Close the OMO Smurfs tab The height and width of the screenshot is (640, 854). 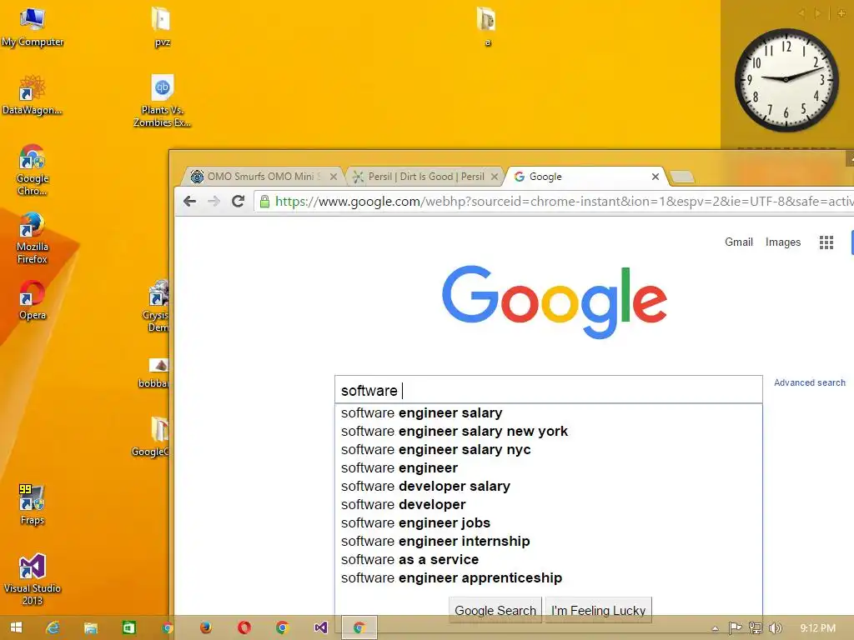pyautogui.click(x=334, y=177)
